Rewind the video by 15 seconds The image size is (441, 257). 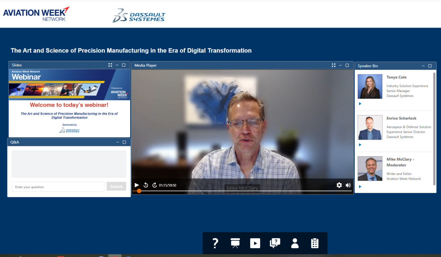[146, 185]
